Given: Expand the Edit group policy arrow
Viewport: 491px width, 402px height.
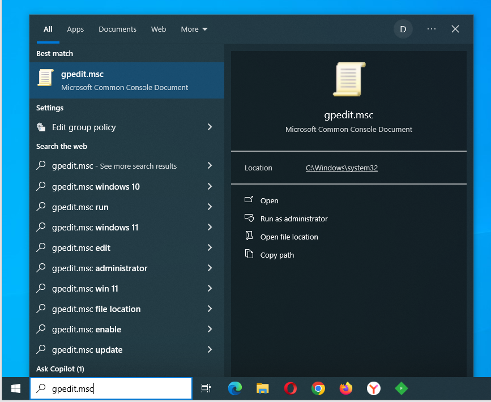Looking at the screenshot, I should (x=210, y=127).
